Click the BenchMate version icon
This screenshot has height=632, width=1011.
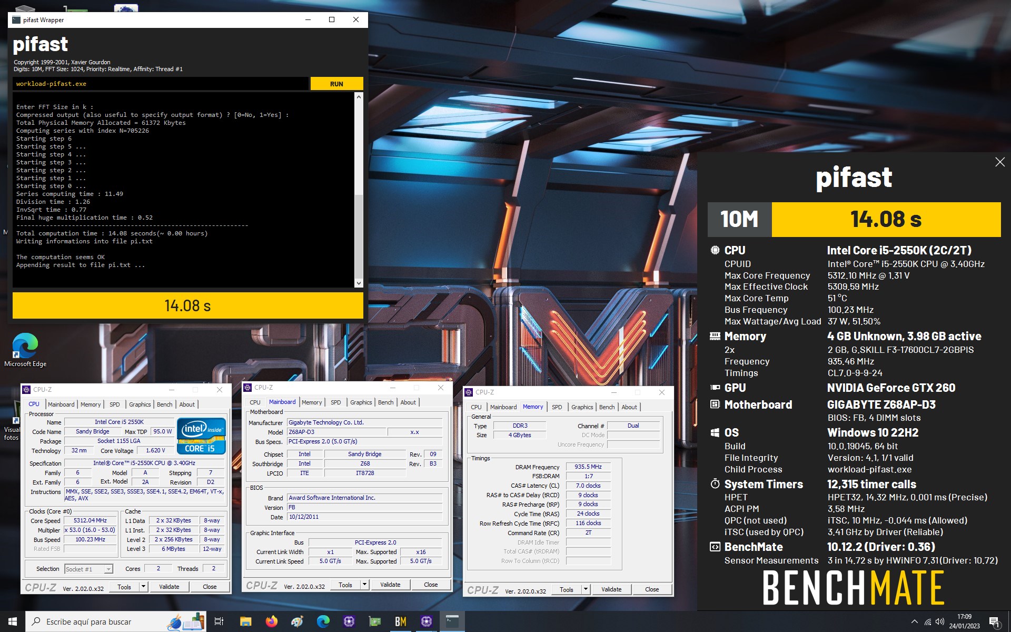click(715, 547)
